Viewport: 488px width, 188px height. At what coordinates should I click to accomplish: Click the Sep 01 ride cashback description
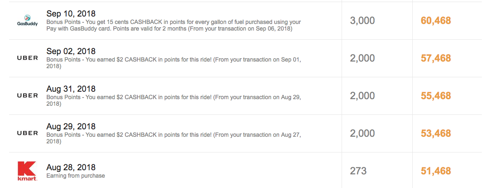174,63
